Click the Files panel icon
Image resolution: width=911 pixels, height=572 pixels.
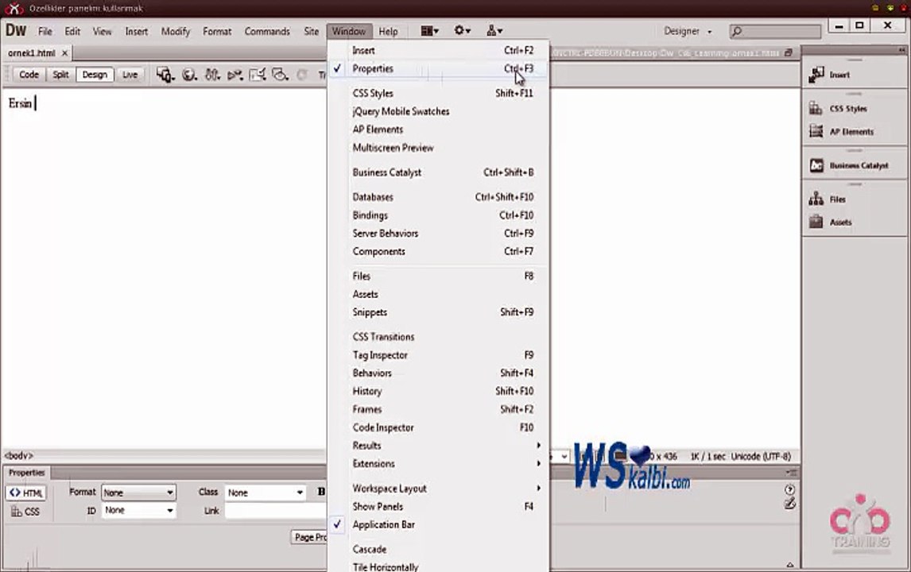(x=816, y=199)
